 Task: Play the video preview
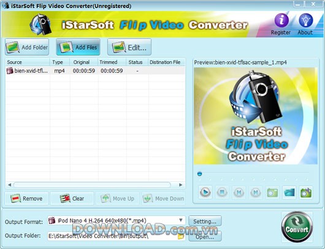(x=205, y=192)
